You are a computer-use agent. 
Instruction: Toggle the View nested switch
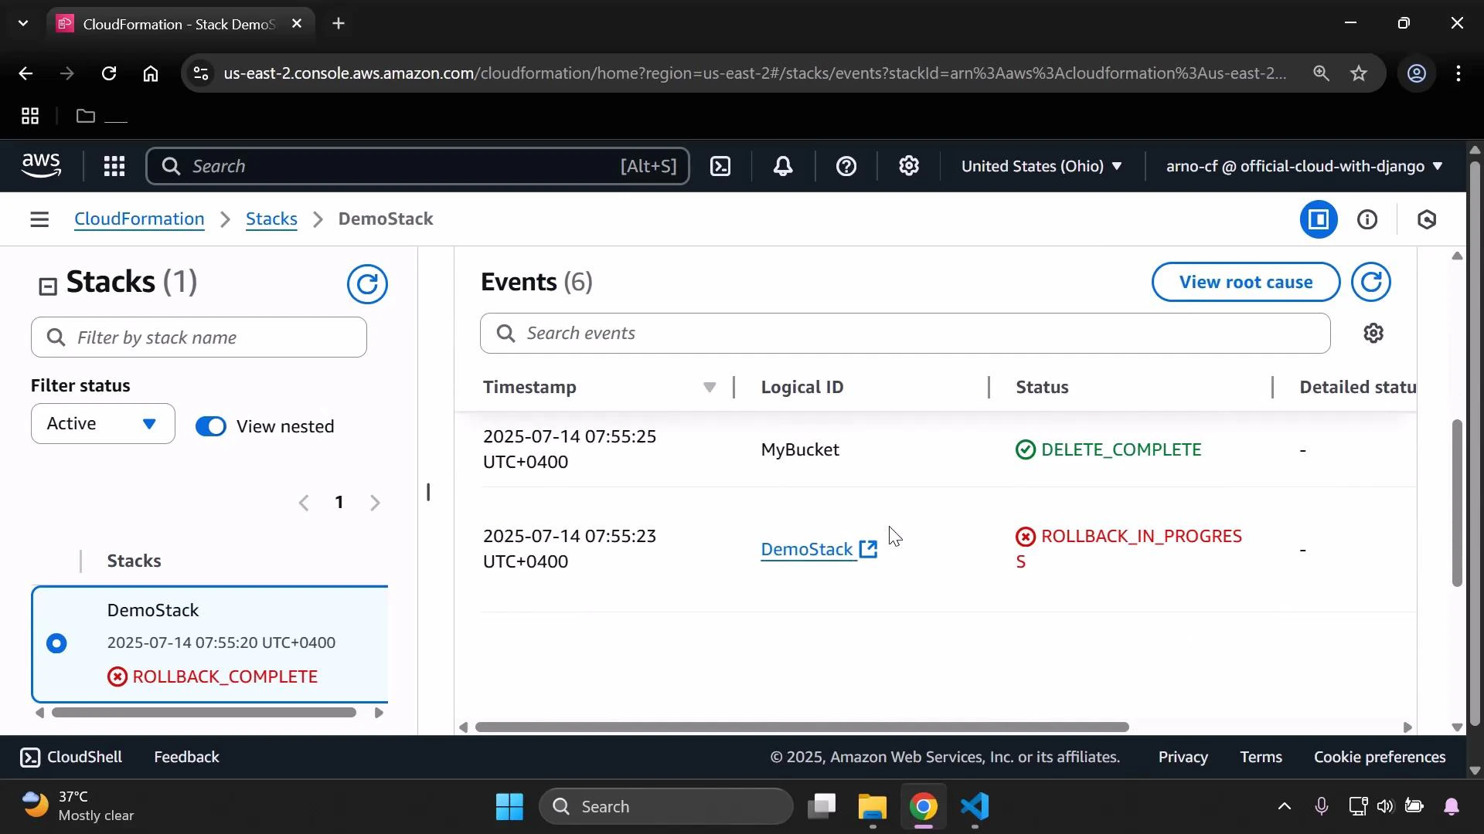click(210, 426)
